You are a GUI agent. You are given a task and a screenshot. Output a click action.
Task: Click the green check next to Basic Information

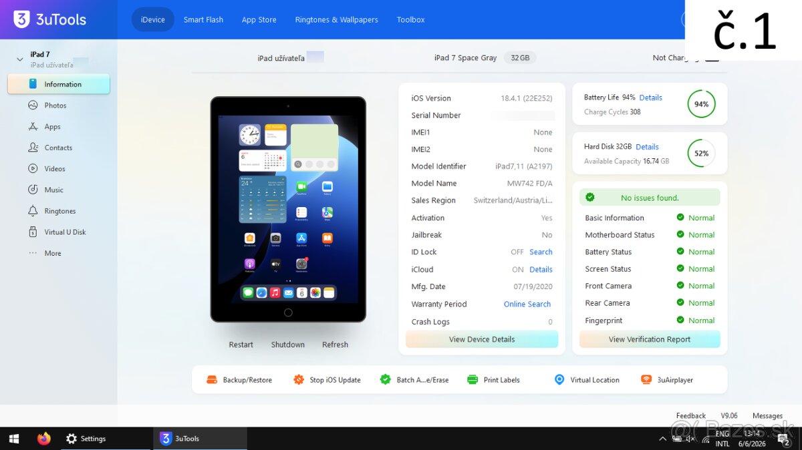click(x=680, y=218)
